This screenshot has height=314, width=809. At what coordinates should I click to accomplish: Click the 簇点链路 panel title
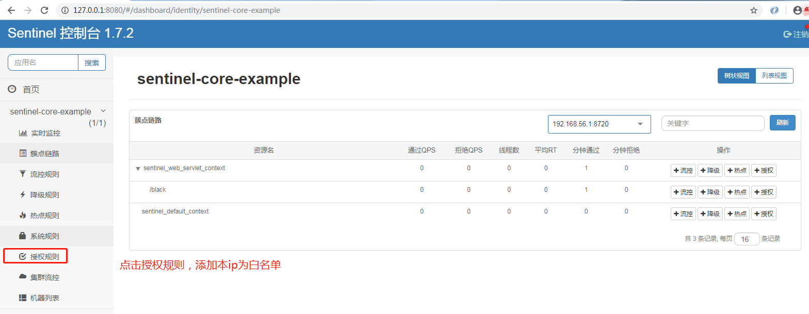[148, 120]
